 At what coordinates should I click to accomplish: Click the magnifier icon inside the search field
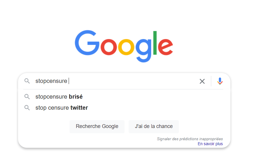click(27, 81)
